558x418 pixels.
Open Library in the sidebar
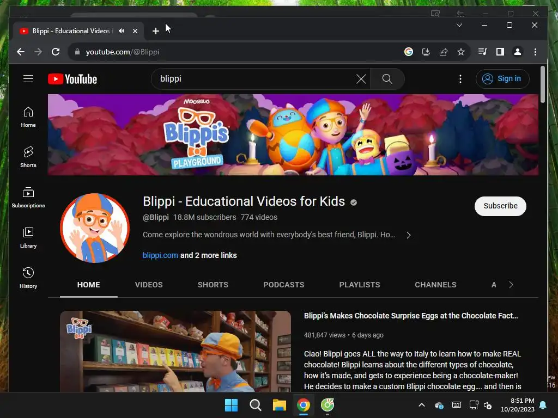[x=28, y=238]
